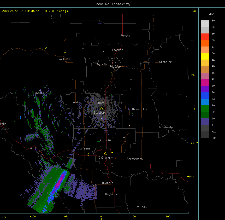The height and width of the screenshot is (220, 225).
Task: Select the bright yellow 51-54 dBZ swatch
Action: (205, 56)
